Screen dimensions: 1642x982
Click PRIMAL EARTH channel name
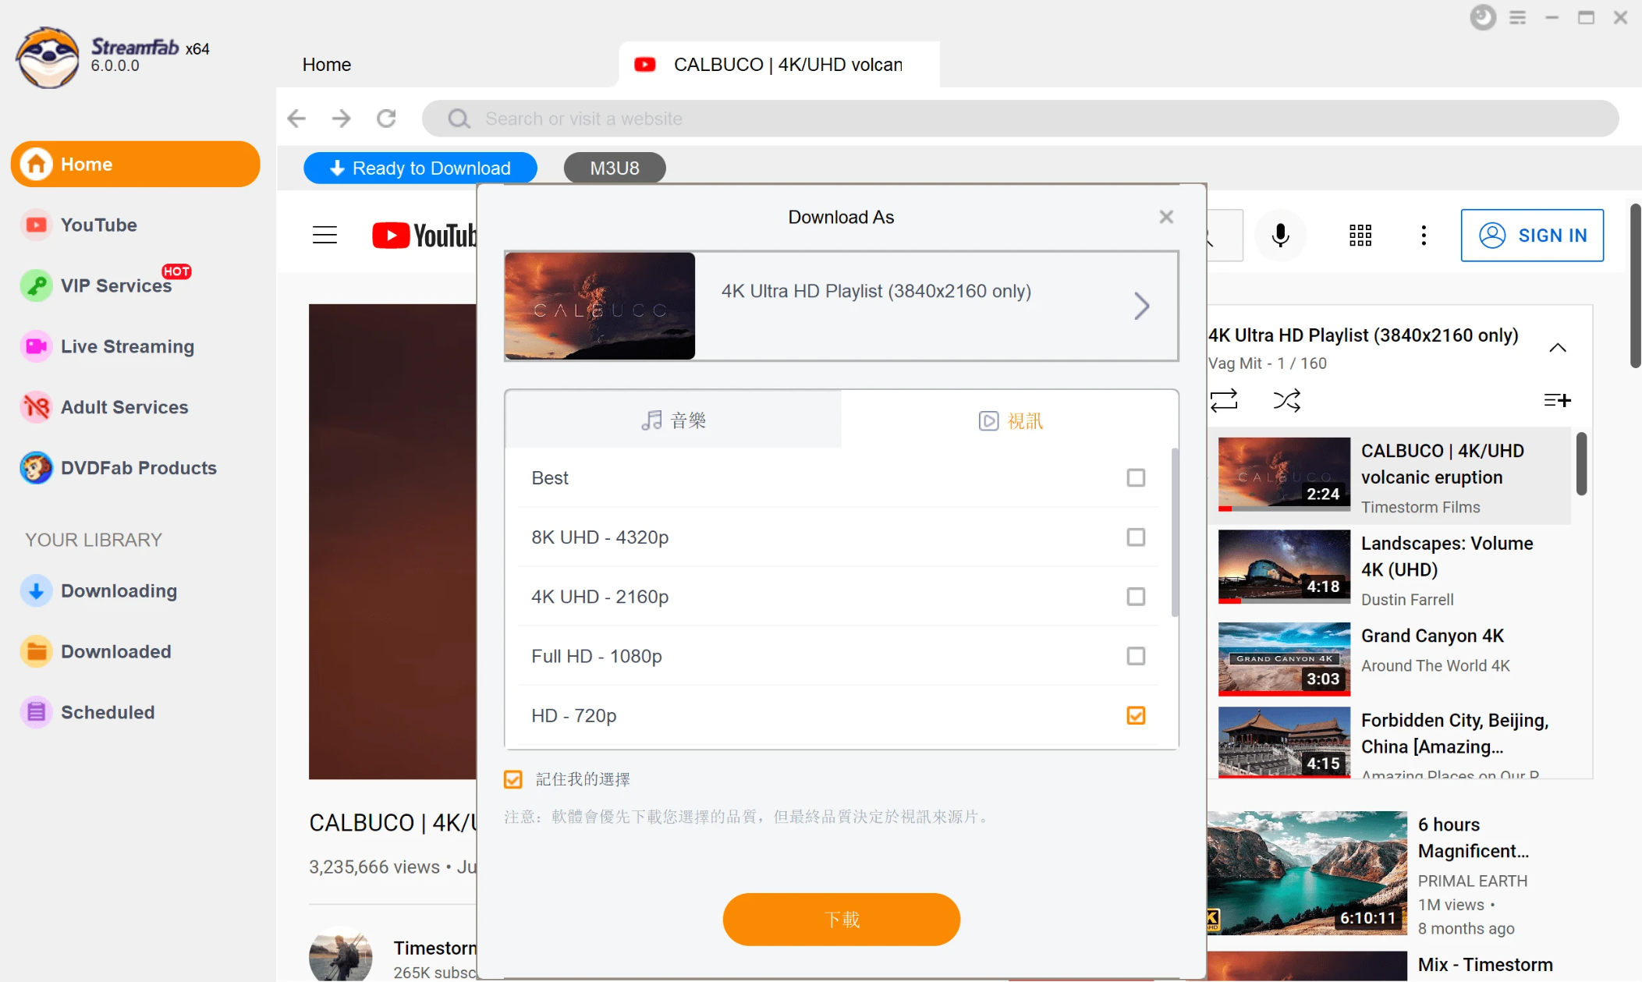1473,881
